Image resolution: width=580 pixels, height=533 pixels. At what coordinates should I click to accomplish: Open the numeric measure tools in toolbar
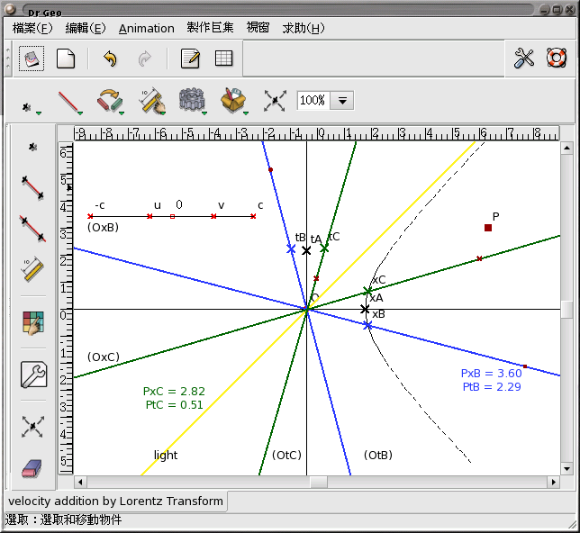[x=151, y=100]
